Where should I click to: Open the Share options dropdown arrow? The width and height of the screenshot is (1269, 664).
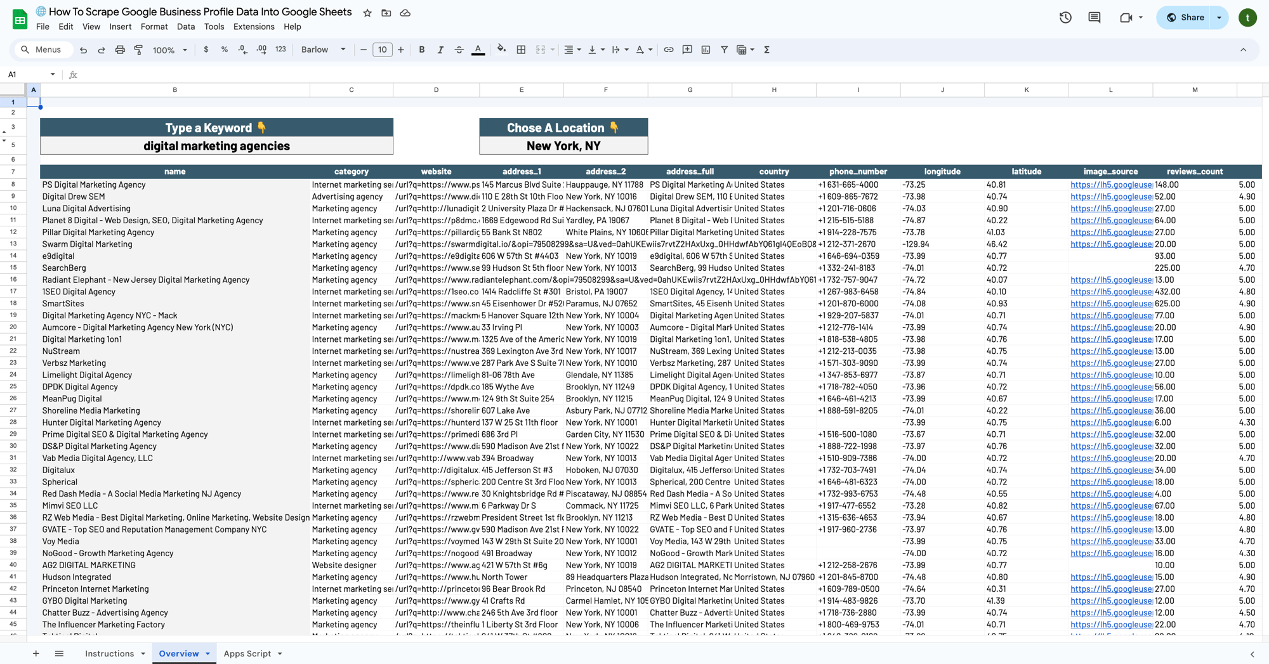point(1220,18)
